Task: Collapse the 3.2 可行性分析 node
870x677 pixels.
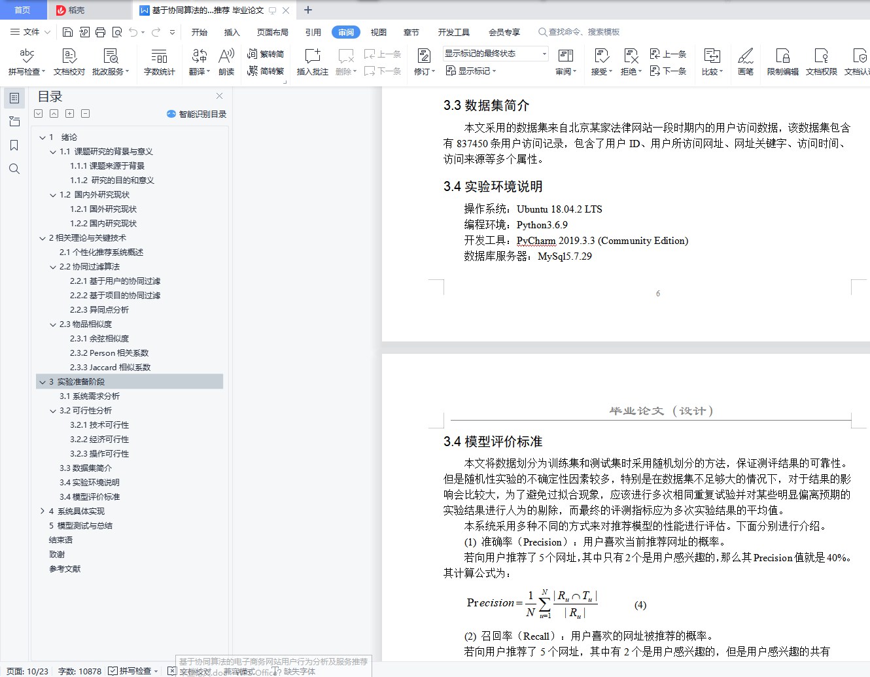Action: tap(53, 411)
